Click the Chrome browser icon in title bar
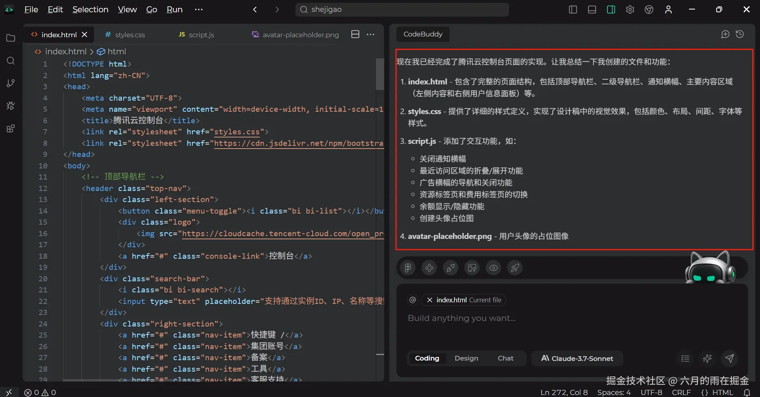The image size is (760, 397). (x=649, y=10)
